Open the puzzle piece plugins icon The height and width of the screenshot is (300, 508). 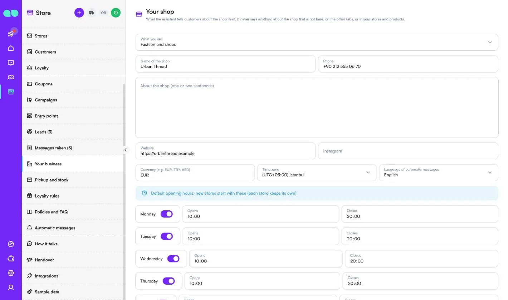(11, 259)
